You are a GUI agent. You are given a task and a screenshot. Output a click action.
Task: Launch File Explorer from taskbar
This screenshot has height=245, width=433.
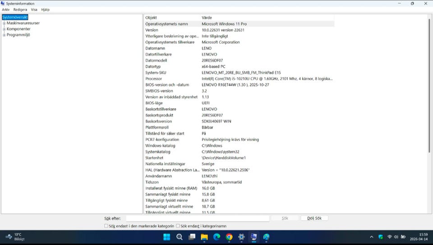(204, 237)
